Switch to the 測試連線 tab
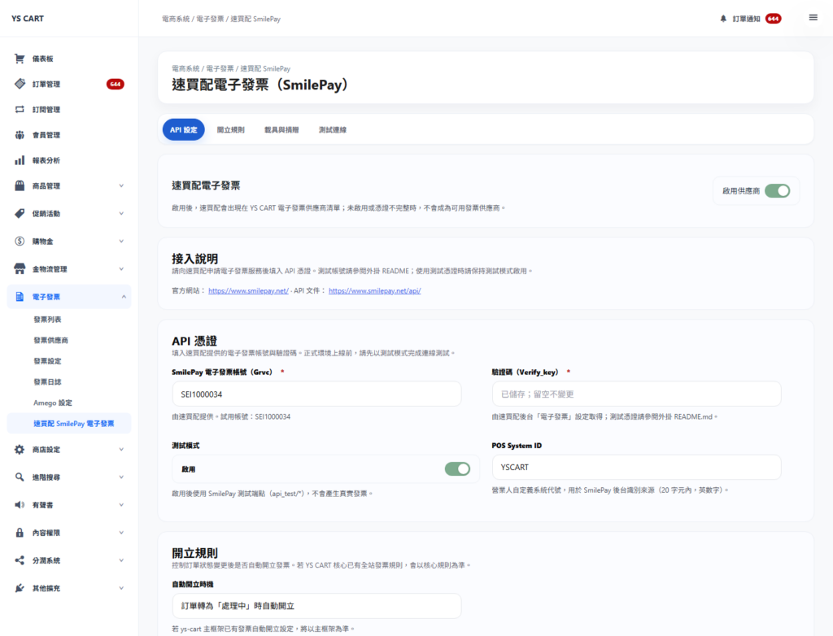Viewport: 833px width, 636px height. click(x=333, y=129)
